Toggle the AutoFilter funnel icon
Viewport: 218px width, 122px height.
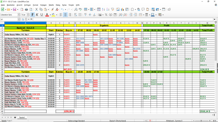point(112,9)
